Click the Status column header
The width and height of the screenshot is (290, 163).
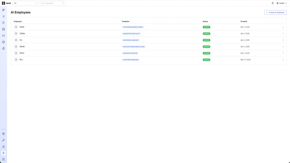[205, 21]
